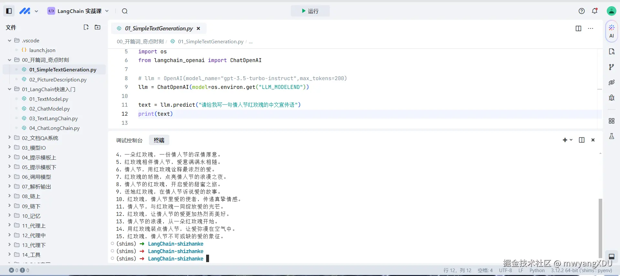Expand the 13_代理下 folder
Viewport: 620px width, 276px height.
pos(9,245)
